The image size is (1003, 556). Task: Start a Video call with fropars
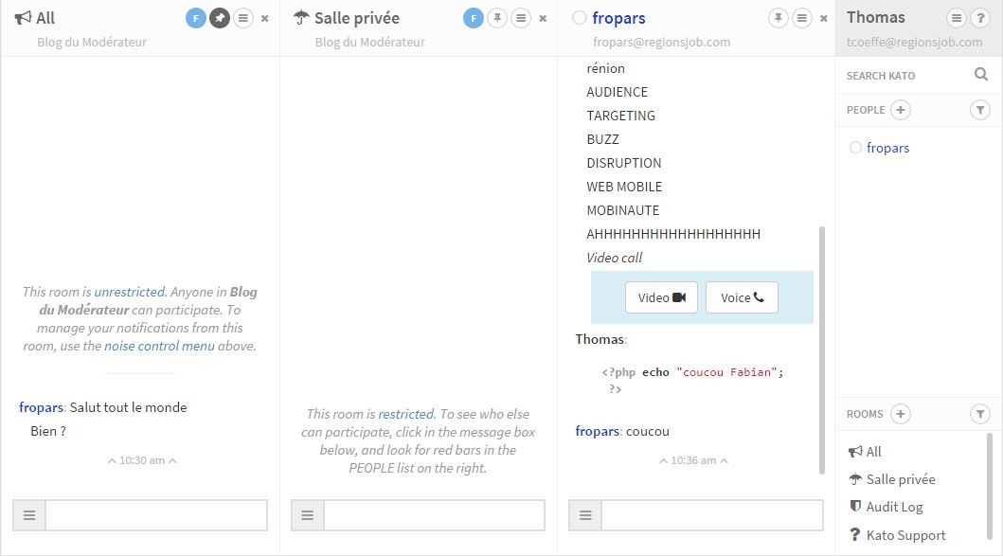point(661,297)
